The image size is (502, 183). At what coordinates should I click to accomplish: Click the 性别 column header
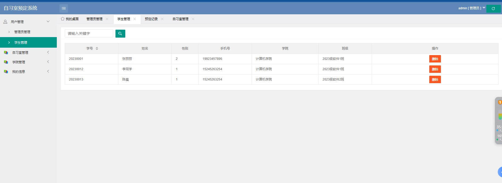(x=185, y=48)
